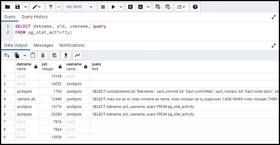
Task: Click the Explain Analyze chart icon
Action: [x=140, y=7]
